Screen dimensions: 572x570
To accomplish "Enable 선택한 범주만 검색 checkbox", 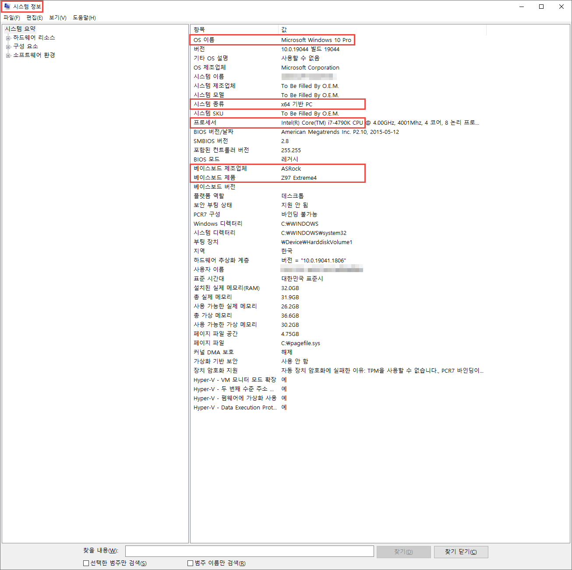I will coord(86,563).
